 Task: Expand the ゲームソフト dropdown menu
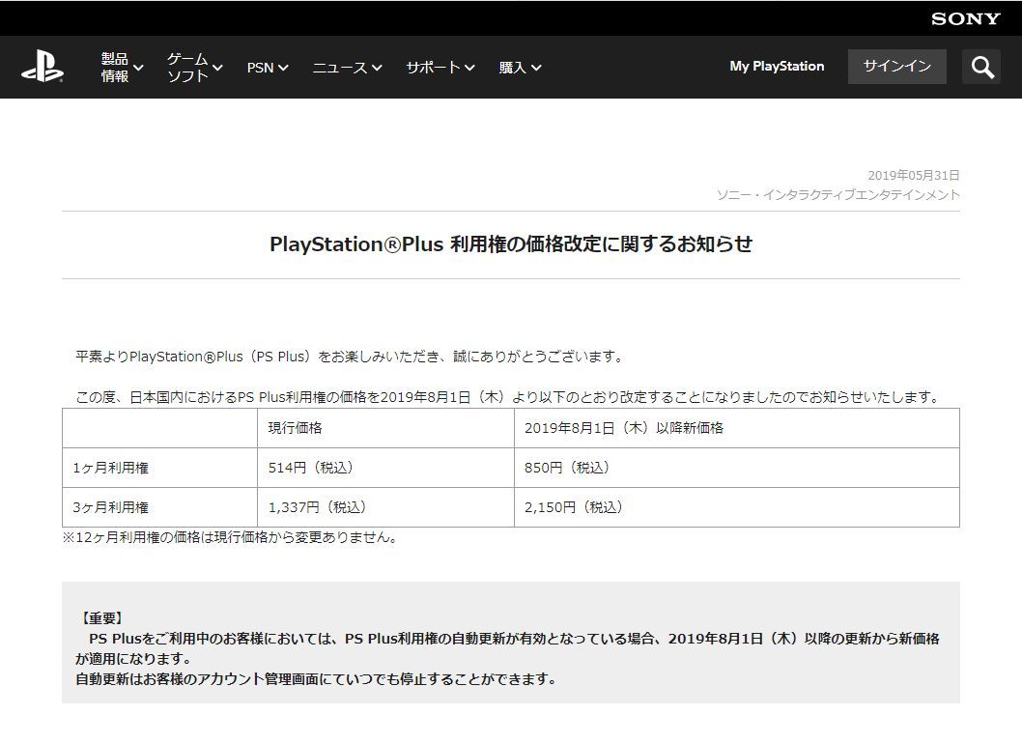[x=194, y=67]
